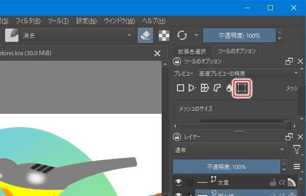
Task: Click left arrow of Tool Options horizontal scrollbar
Action: coord(175,126)
